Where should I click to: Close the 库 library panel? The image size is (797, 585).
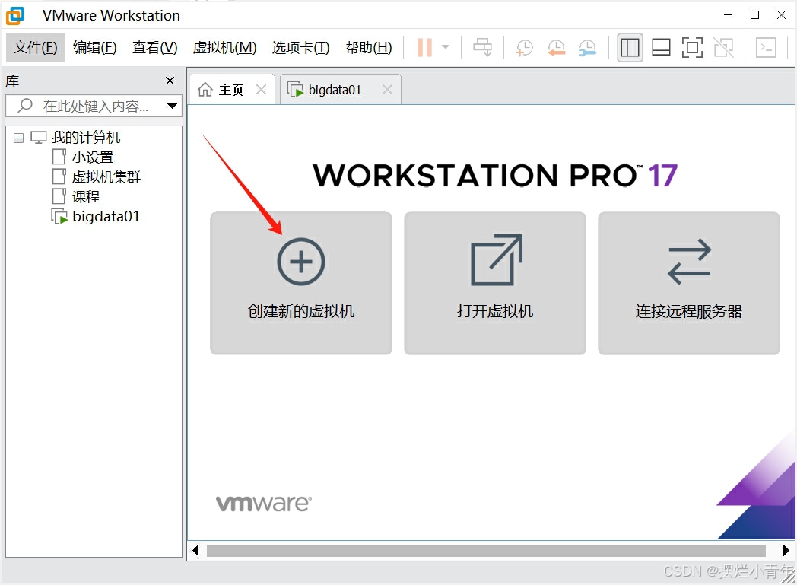point(170,81)
